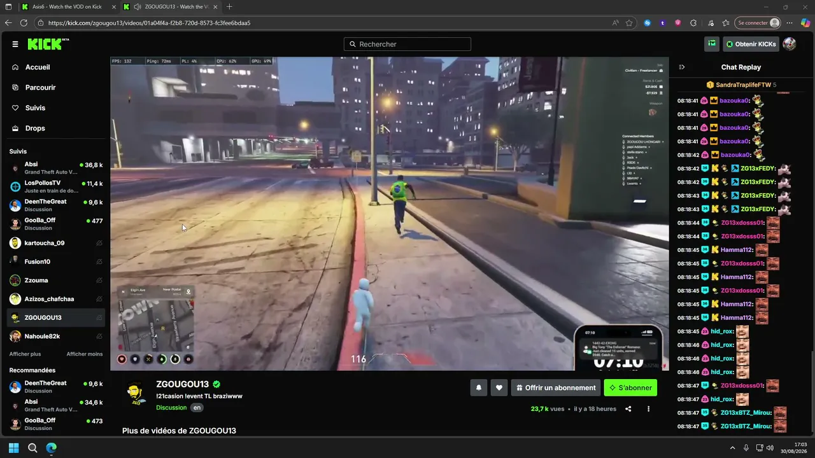Screen dimensions: 815x458
Task: Open the taskbar volume control
Action: (x=770, y=448)
